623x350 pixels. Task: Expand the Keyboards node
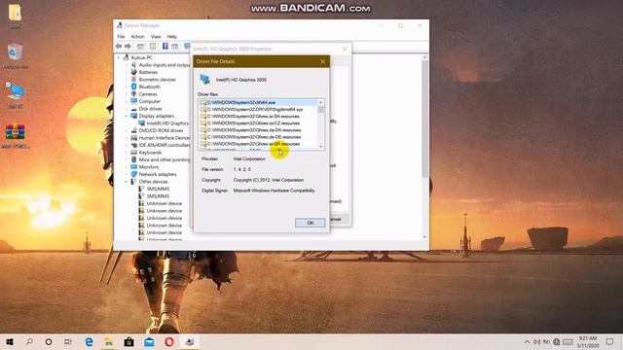(x=127, y=153)
